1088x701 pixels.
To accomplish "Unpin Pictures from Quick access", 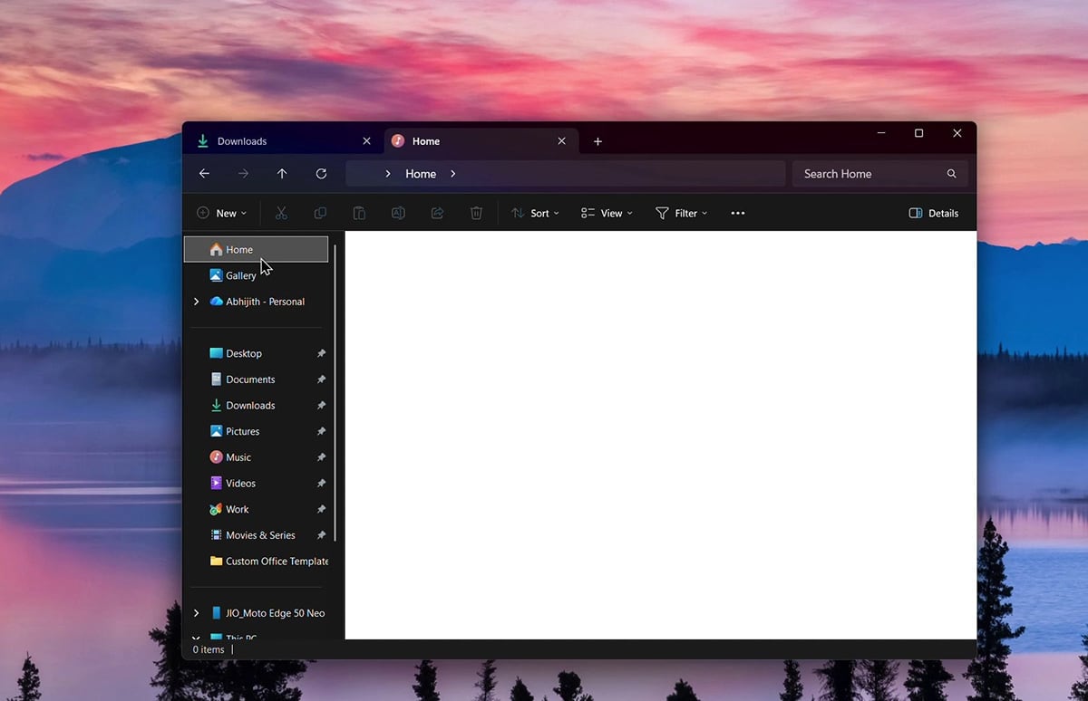I will 321,431.
